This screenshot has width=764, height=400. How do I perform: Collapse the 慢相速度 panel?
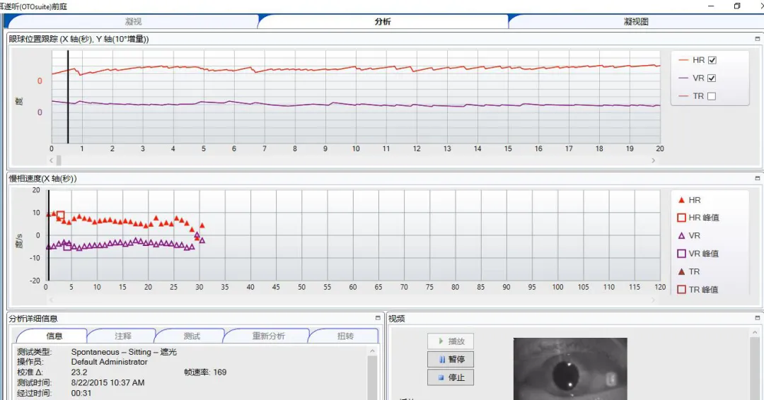pyautogui.click(x=757, y=178)
